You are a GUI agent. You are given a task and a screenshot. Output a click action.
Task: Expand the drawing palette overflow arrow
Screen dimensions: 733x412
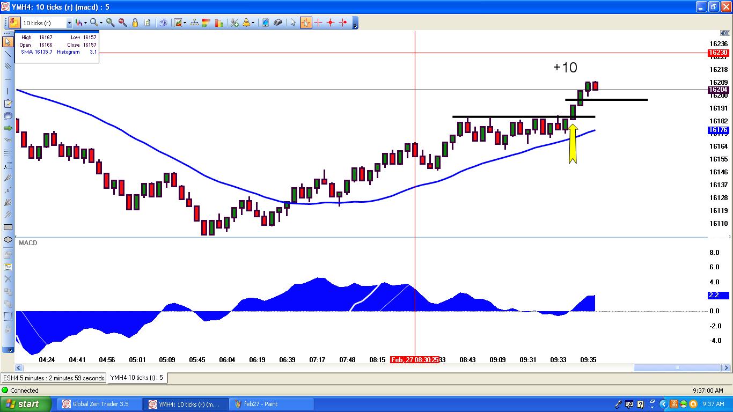8,349
